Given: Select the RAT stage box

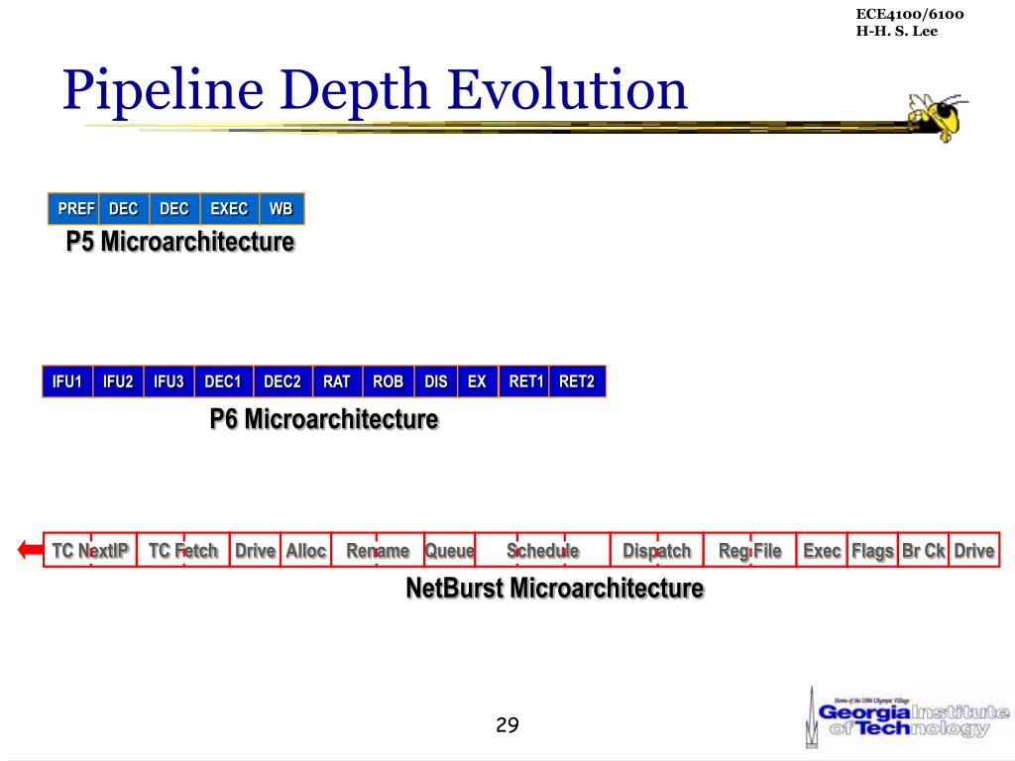Looking at the screenshot, I should [x=337, y=381].
